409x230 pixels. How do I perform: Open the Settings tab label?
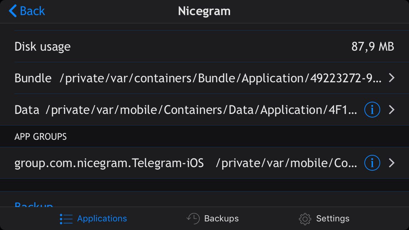(x=333, y=218)
